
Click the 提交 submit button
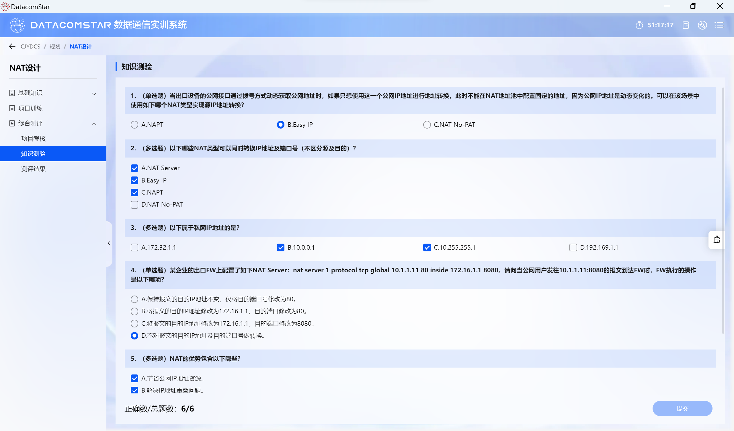click(x=682, y=408)
